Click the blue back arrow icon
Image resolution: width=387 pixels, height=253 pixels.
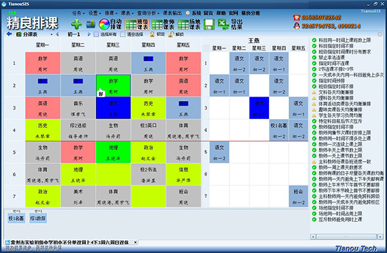pos(9,34)
